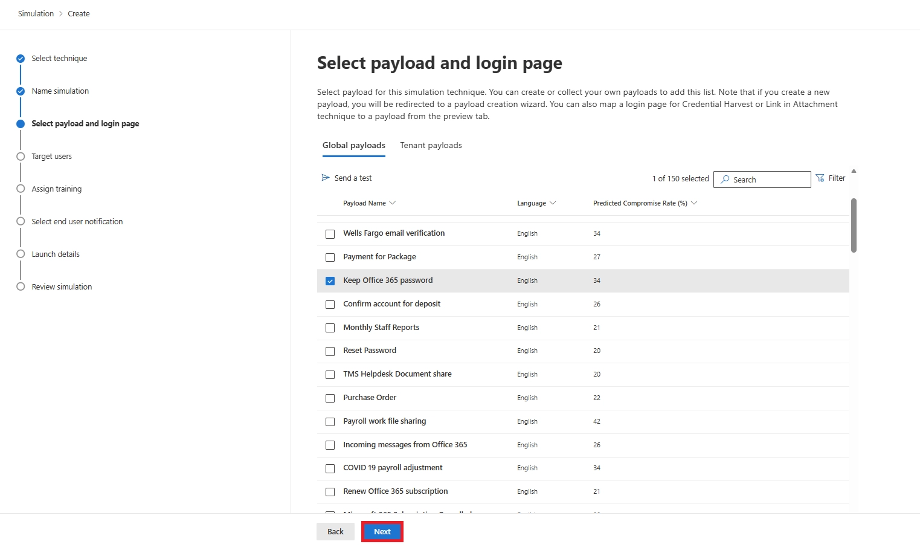The image size is (920, 547).
Task: Uncheck the Keep Office 365 password payload
Action: [330, 280]
